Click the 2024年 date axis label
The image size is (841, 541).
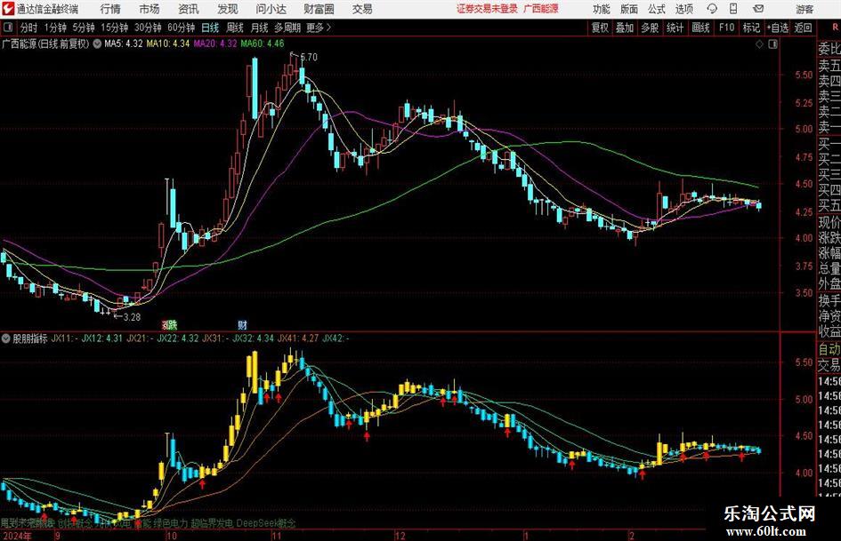pyautogui.click(x=17, y=536)
